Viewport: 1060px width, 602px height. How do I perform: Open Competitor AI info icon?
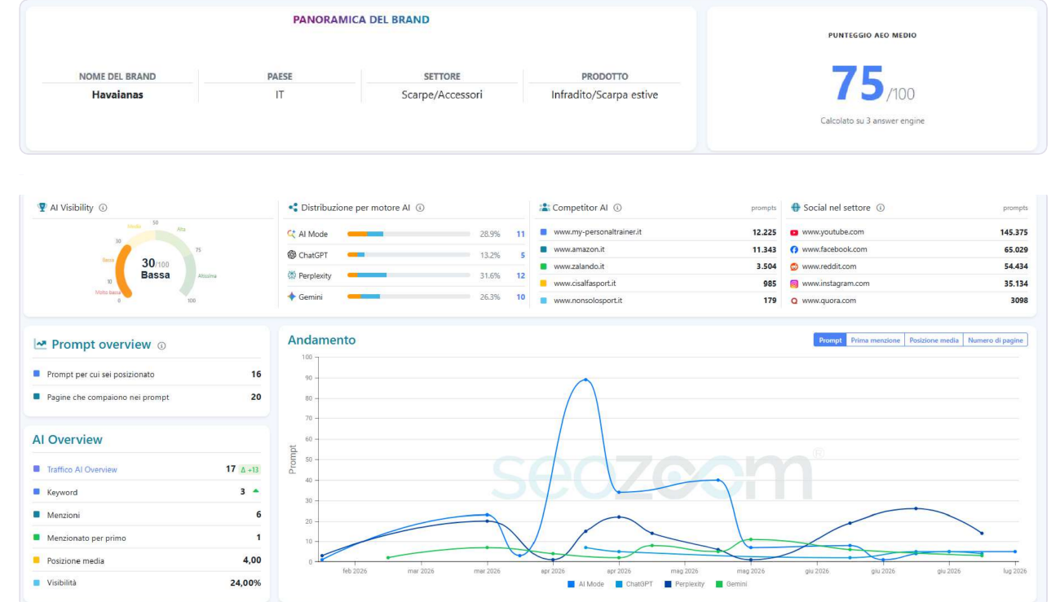[x=617, y=208]
